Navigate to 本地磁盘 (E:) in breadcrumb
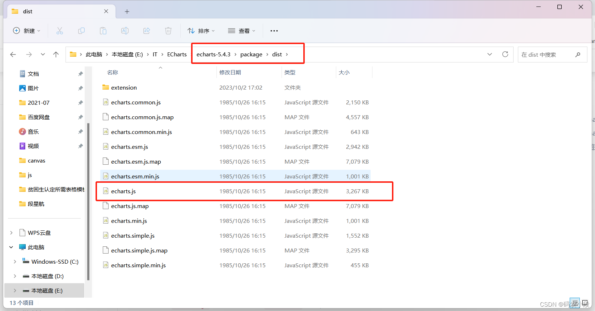 (127, 55)
